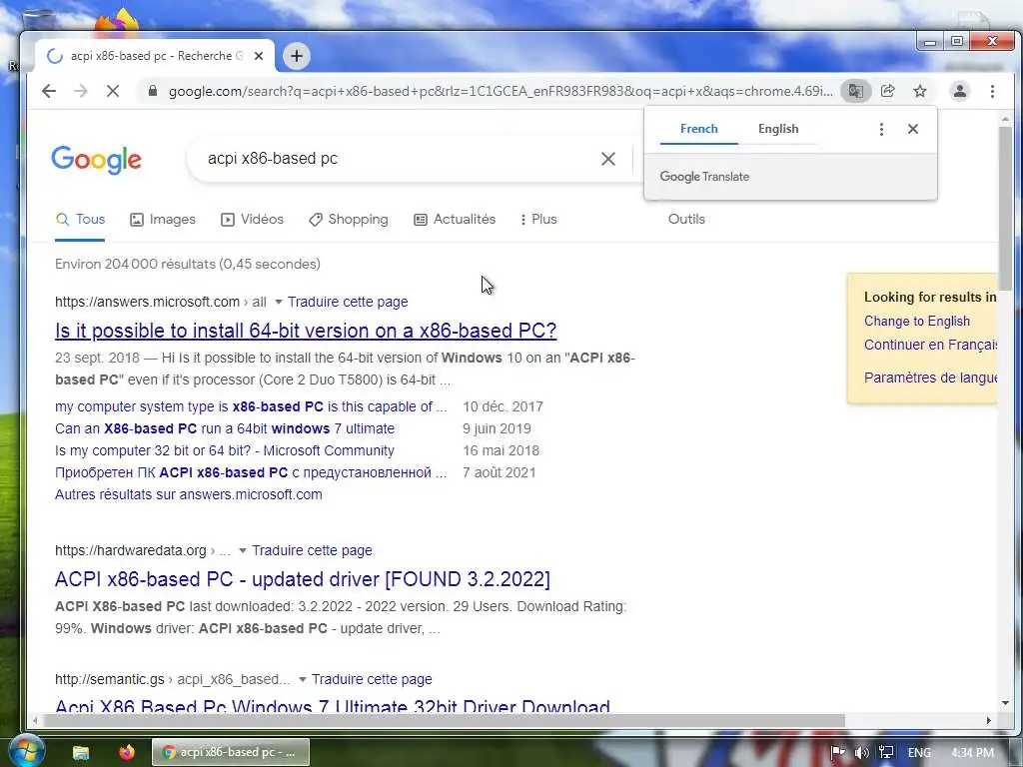
Task: Open 'Can an X86-based PC run a 64bit windows' link
Action: [x=225, y=429]
